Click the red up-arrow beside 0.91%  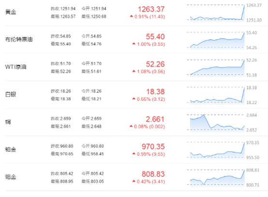[x=131, y=16]
